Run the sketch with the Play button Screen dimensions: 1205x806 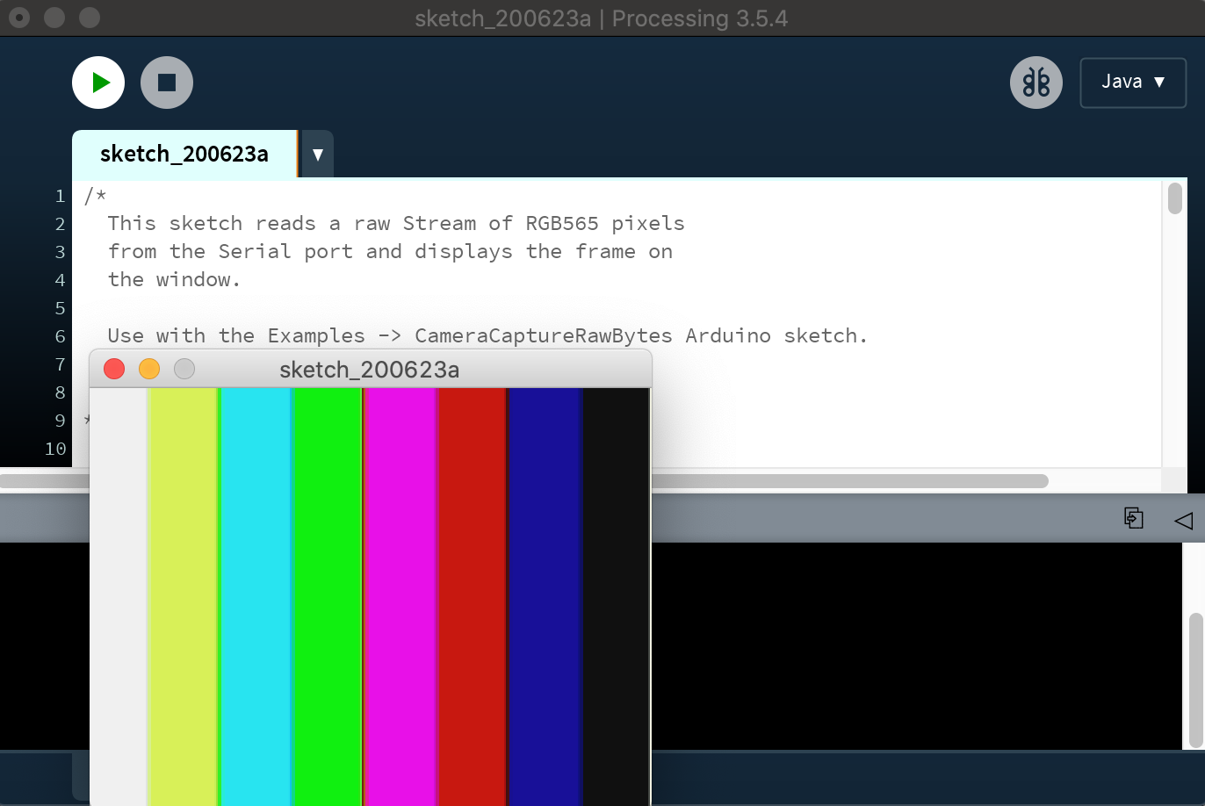click(x=98, y=83)
